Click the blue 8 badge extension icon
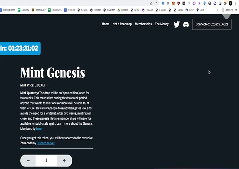The image size is (239, 169). pos(205,3)
